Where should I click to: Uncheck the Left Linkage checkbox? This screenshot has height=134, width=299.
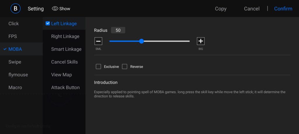[x=48, y=24]
